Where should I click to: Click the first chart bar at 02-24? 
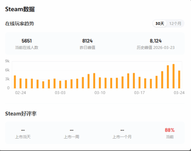tap(15, 82)
